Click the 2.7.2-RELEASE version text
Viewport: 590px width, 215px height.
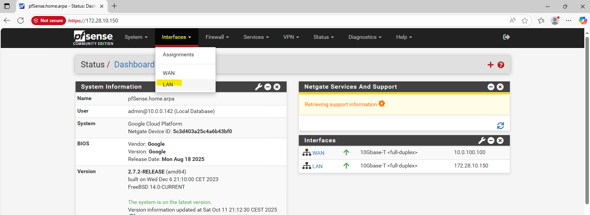(x=146, y=172)
